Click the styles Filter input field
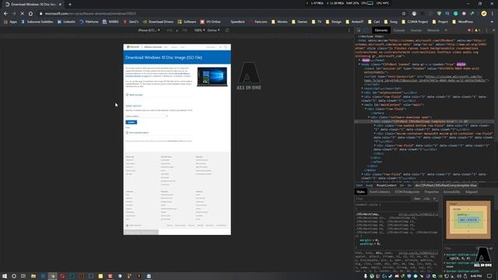The height and width of the screenshot is (280, 498). click(x=383, y=199)
